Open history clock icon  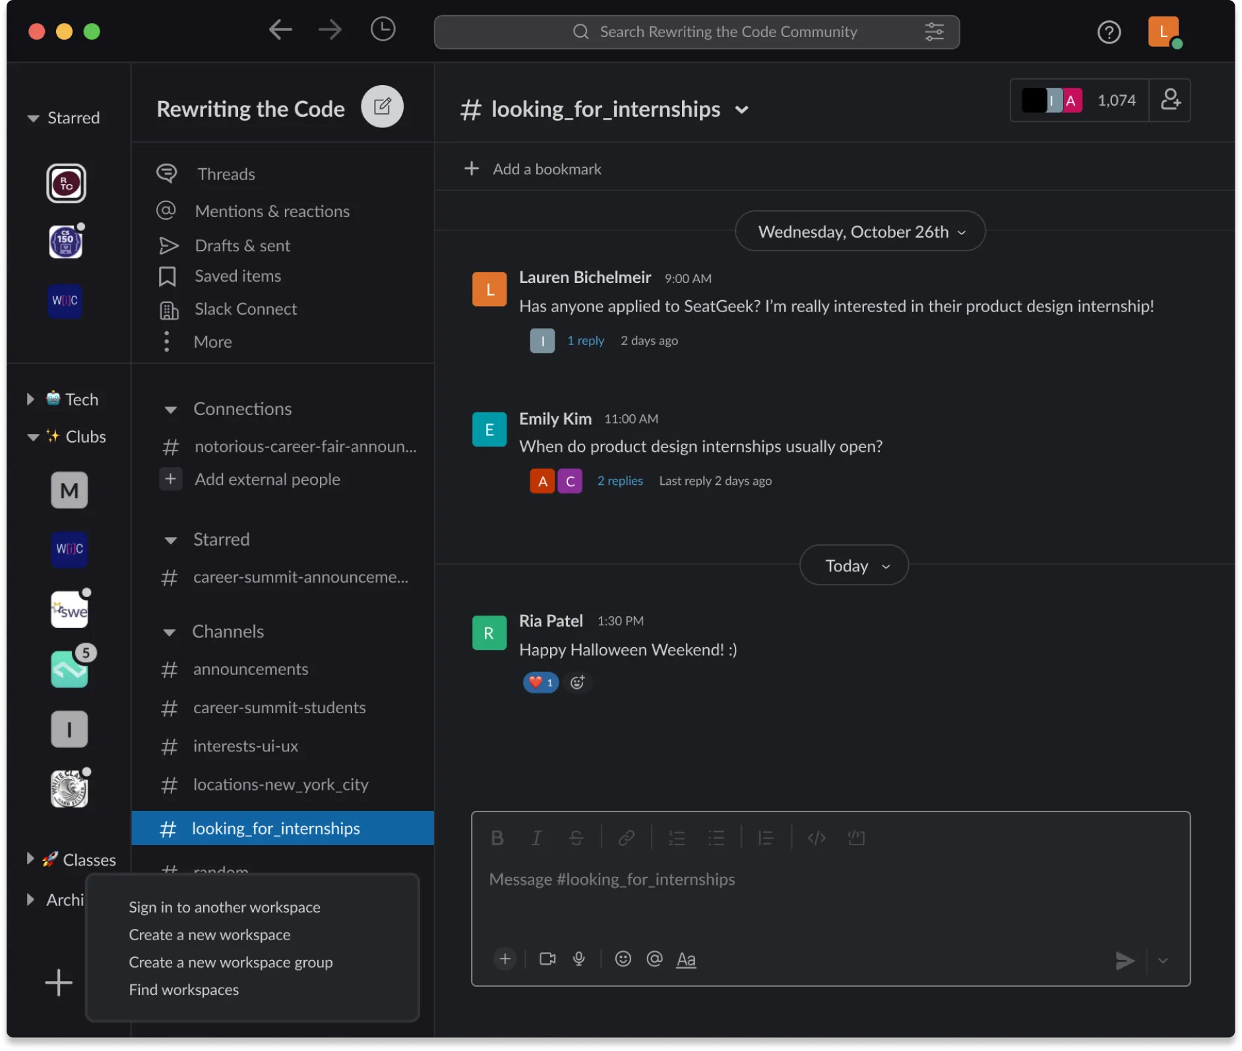(383, 29)
